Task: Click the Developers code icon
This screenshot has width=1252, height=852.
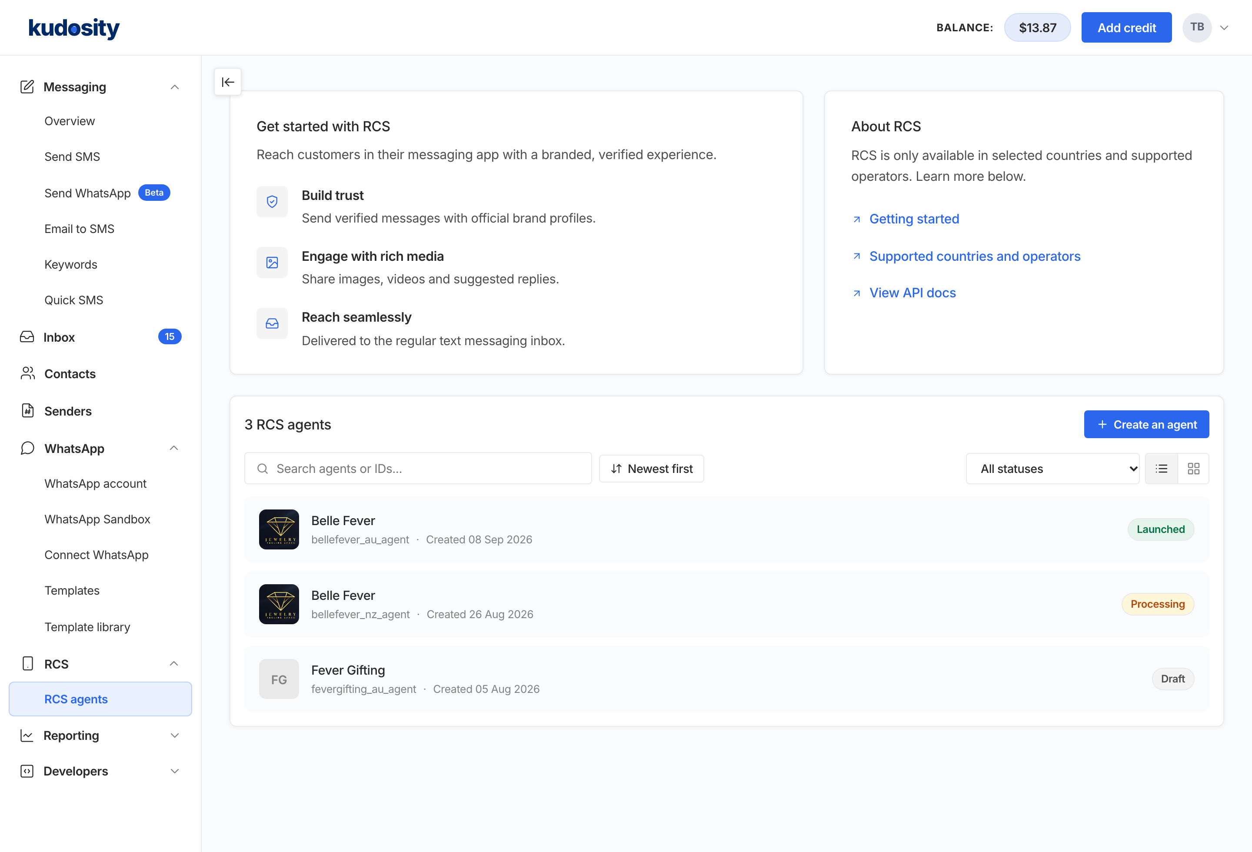Action: 27,771
